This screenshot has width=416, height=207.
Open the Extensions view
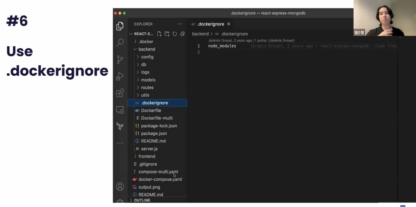[x=120, y=93]
